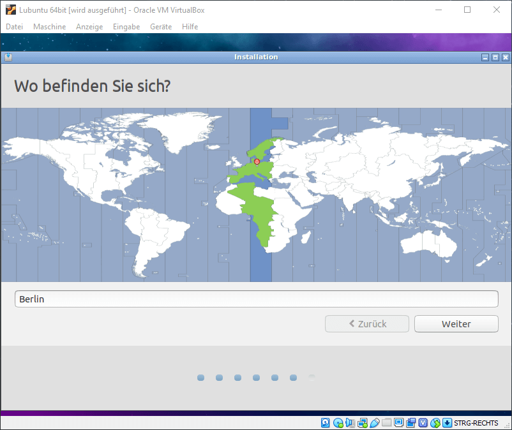Screen dimensions: 512x430
Task: Click the optical drive icon in status bar
Action: click(x=338, y=423)
